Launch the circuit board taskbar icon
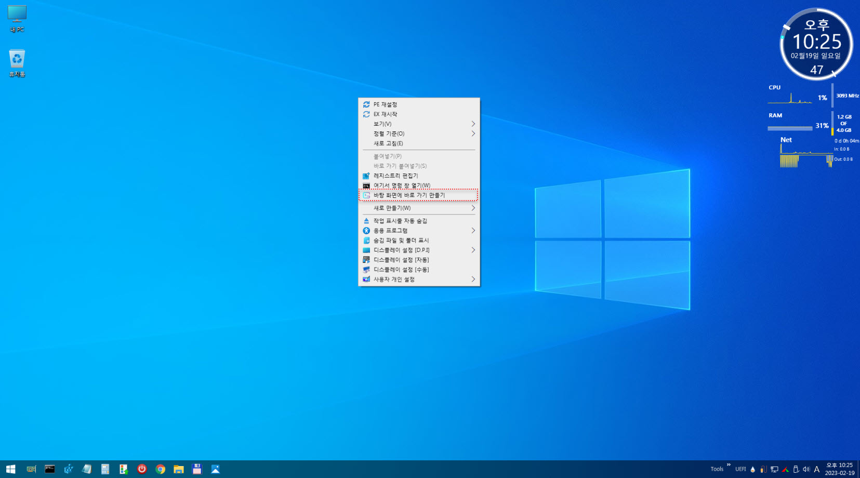 click(31, 469)
